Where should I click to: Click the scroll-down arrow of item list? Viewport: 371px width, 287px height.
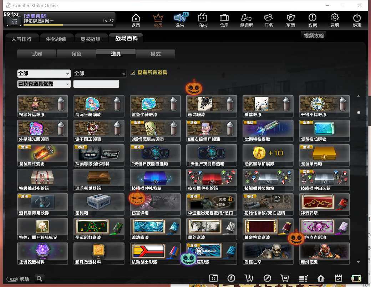click(359, 262)
